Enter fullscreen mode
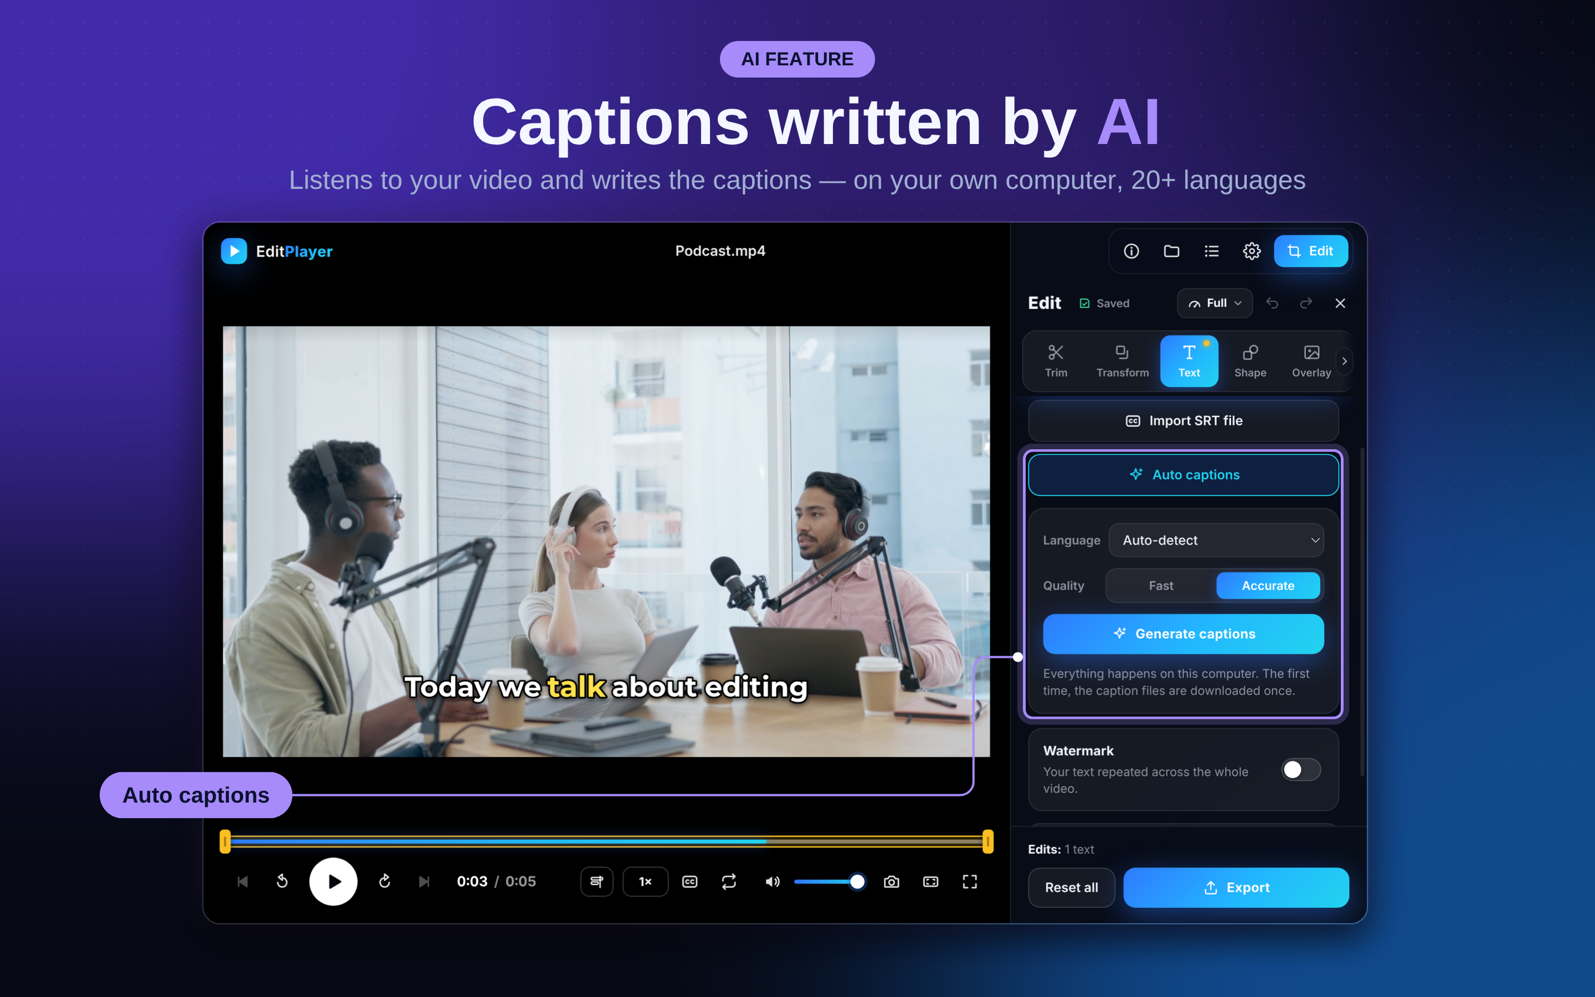This screenshot has width=1595, height=997. pos(970,882)
